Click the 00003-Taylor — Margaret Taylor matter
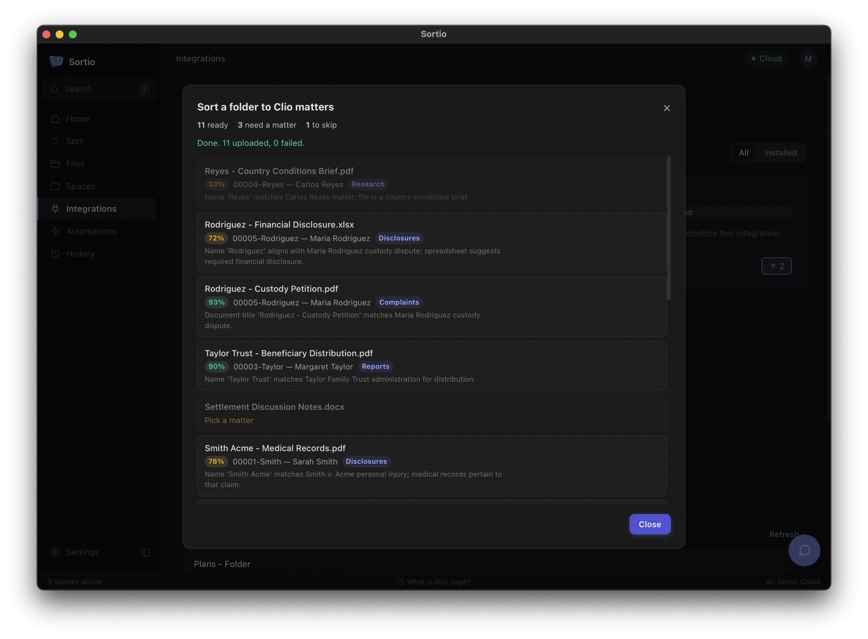868x639 pixels. [293, 367]
